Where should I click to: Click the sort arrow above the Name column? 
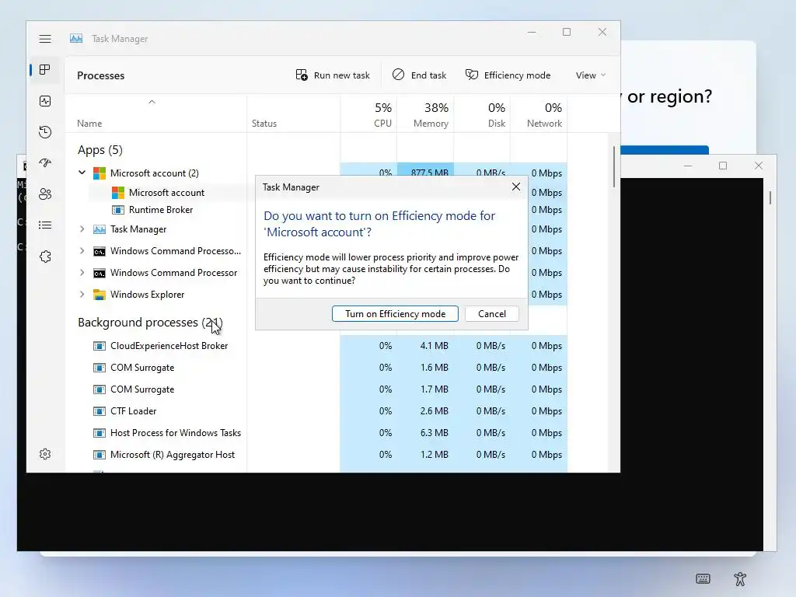point(152,102)
